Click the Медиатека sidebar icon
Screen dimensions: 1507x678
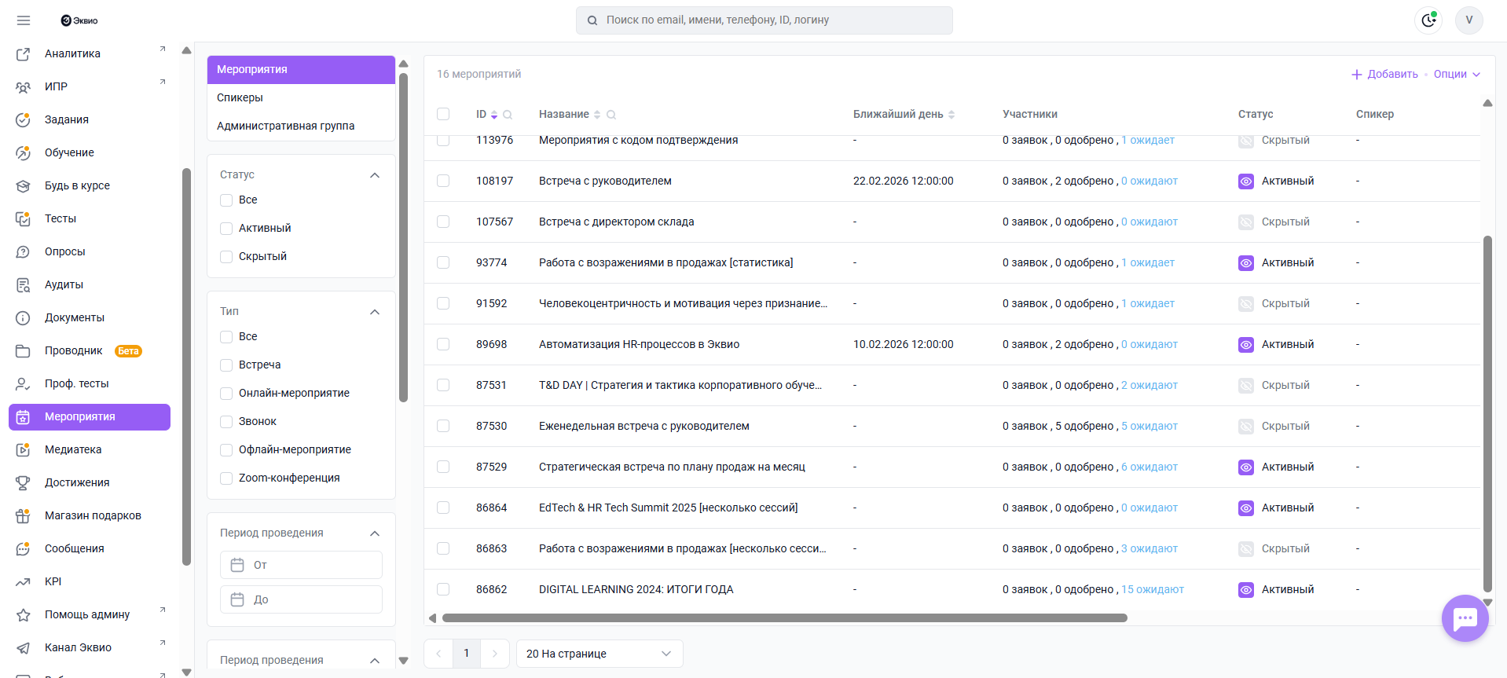click(23, 450)
